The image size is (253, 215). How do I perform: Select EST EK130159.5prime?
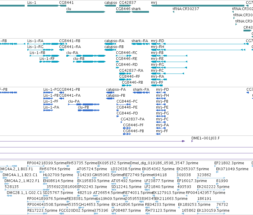[213, 211]
